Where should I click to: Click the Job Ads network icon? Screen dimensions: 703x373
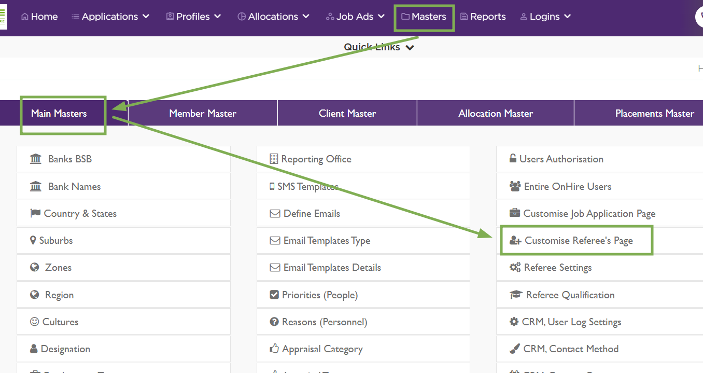(330, 17)
